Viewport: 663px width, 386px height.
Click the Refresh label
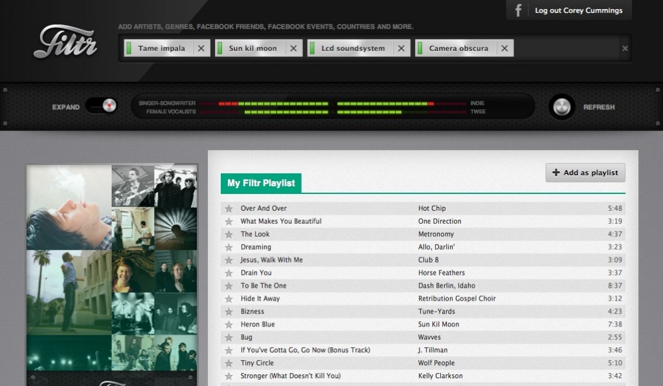pyautogui.click(x=599, y=107)
